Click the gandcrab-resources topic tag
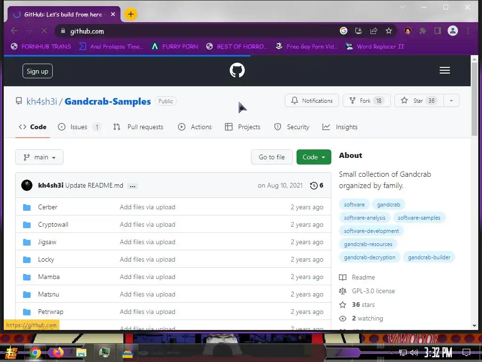 (368, 244)
